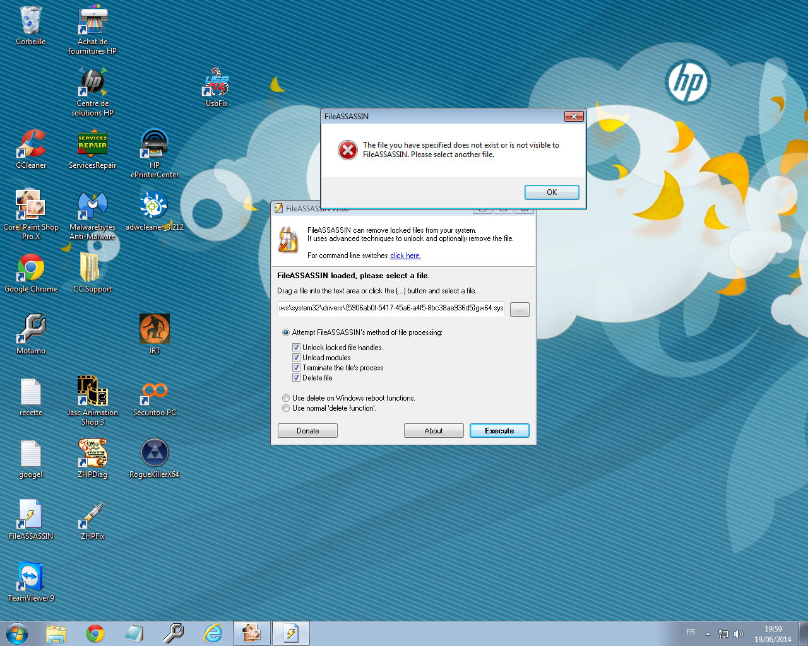Open the taskbar wrench tool icon

point(174,633)
